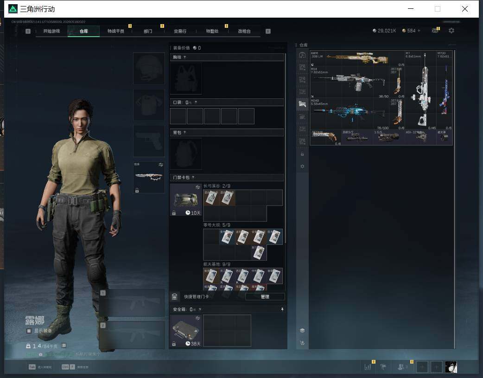Toggle the 显示装备 checkbox
Image resolution: width=483 pixels, height=378 pixels.
point(29,331)
